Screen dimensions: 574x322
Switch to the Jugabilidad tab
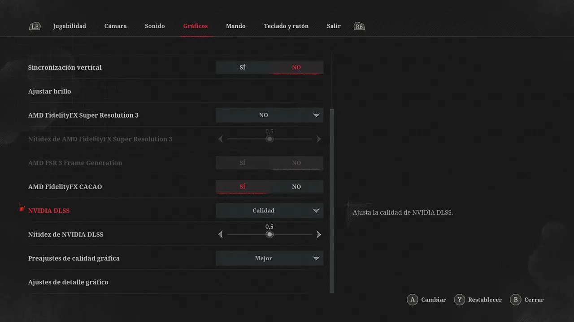[70, 26]
